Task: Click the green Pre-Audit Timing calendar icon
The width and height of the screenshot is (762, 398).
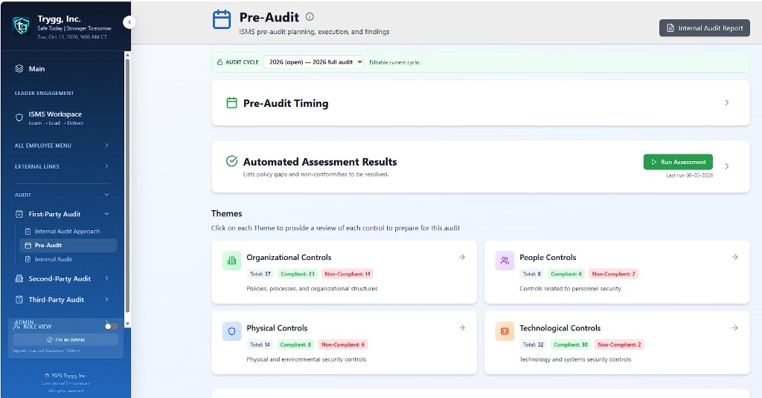Action: point(232,102)
